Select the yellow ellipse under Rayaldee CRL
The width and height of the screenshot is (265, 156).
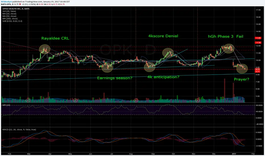pos(45,49)
